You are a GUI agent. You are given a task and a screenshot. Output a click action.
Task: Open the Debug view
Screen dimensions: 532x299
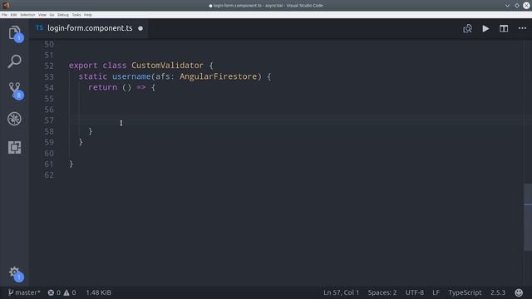click(15, 119)
